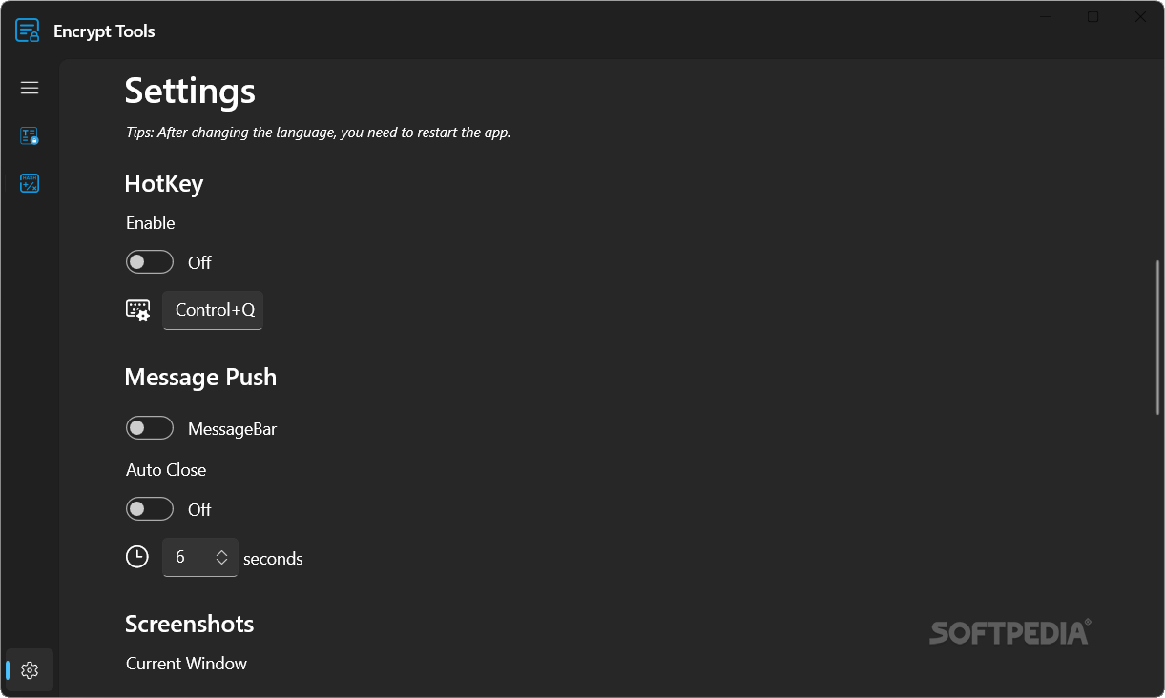Screen dimensions: 1165x698
Task: Open the hash calculator tool in sidebar
Action: [x=30, y=183]
